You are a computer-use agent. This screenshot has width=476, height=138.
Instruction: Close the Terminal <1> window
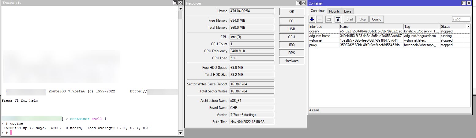pos(180,3)
